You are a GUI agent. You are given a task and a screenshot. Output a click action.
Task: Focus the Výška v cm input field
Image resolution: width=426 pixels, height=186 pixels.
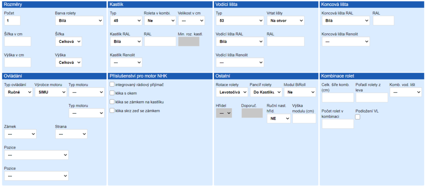pos(17,62)
